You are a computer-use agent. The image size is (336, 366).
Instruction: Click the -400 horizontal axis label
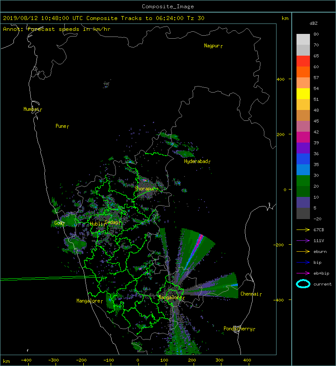(x=26, y=360)
